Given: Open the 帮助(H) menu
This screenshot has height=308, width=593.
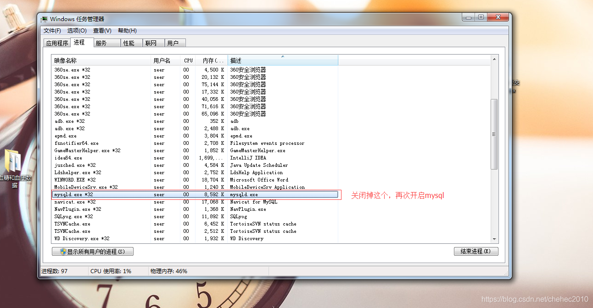Looking at the screenshot, I should click(x=127, y=31).
